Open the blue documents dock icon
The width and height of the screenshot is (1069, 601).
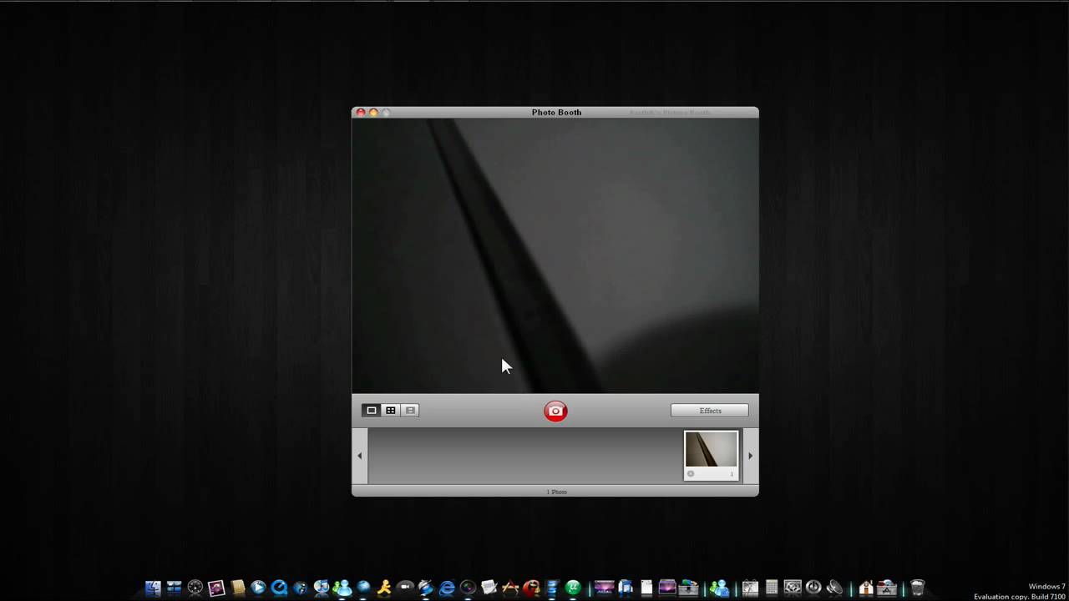625,588
